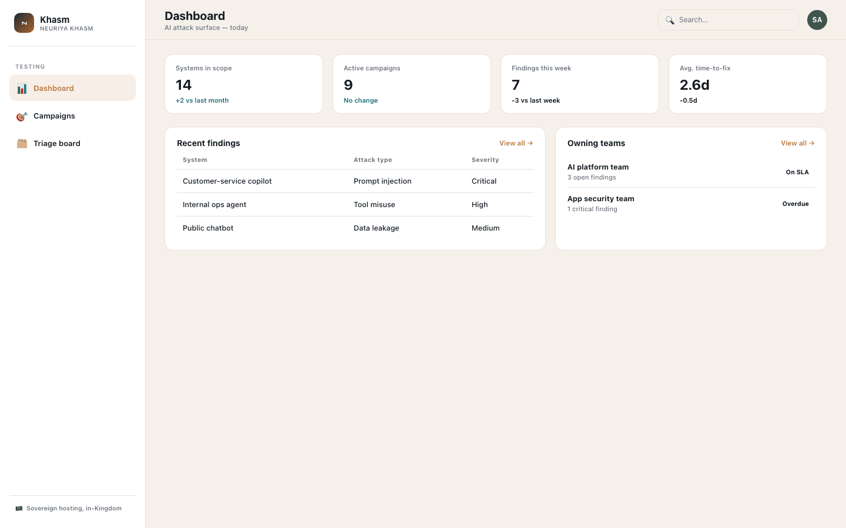Open the Findings this week card
This screenshot has width=846, height=528.
[580, 84]
